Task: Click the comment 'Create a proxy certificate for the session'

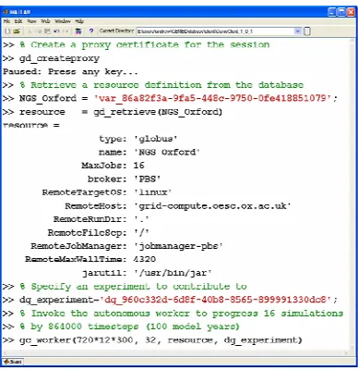Action: 150,44
